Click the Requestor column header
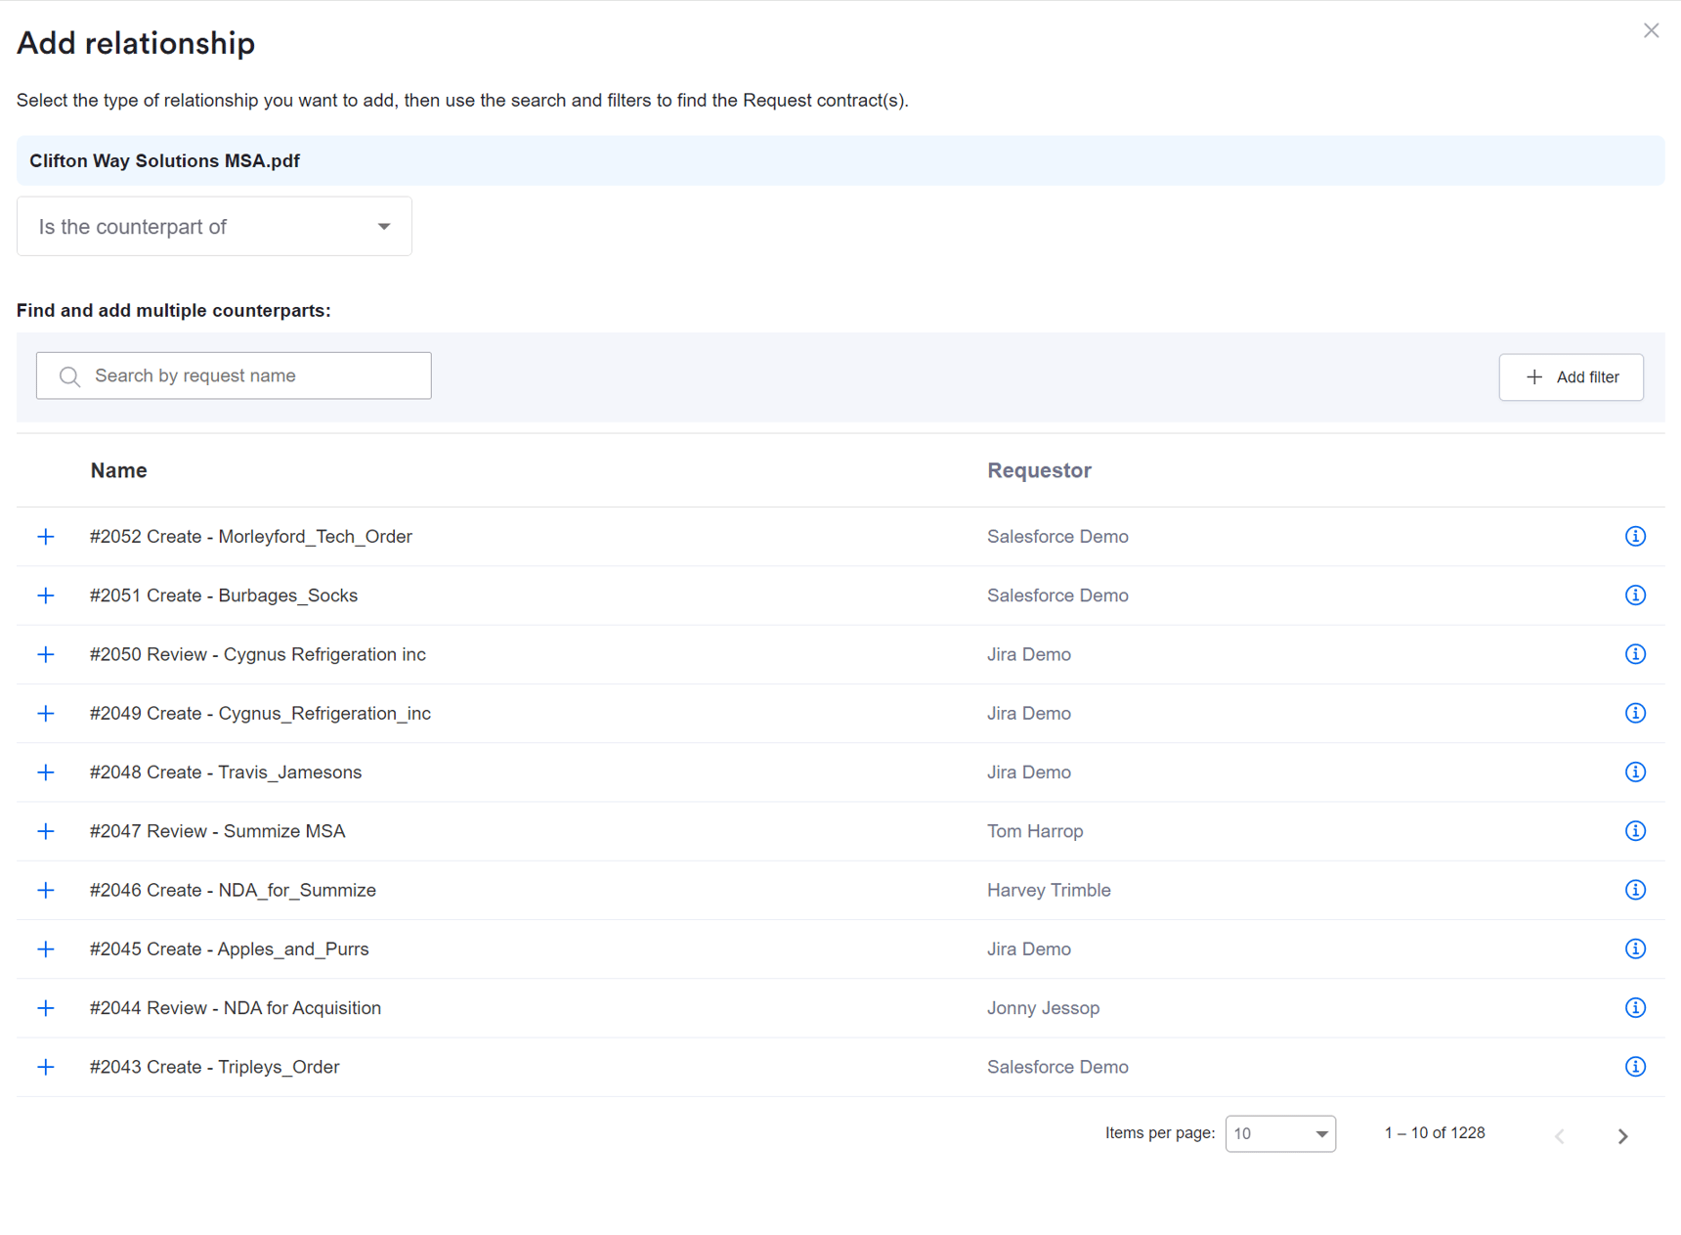The image size is (1681, 1235). pyautogui.click(x=1039, y=470)
